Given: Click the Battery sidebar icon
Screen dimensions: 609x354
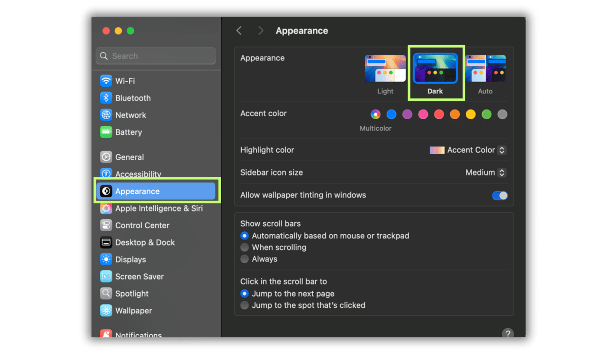Looking at the screenshot, I should [106, 132].
